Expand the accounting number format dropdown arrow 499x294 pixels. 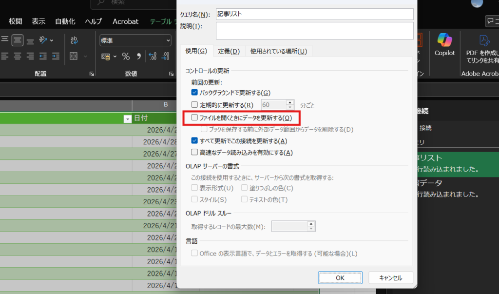[x=115, y=57]
